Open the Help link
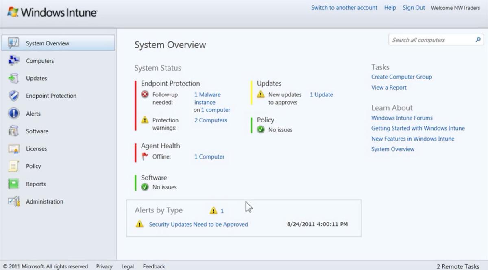This screenshot has width=488, height=270. pos(390,8)
